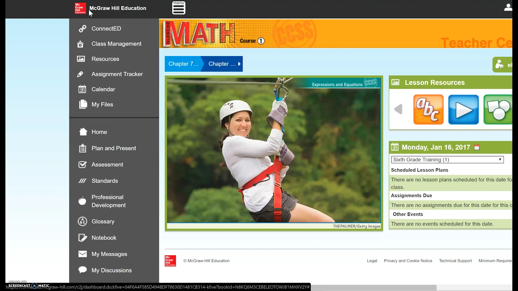
Task: Click the horizontal scrollbar at bottom
Action: pyautogui.click(x=373, y=288)
